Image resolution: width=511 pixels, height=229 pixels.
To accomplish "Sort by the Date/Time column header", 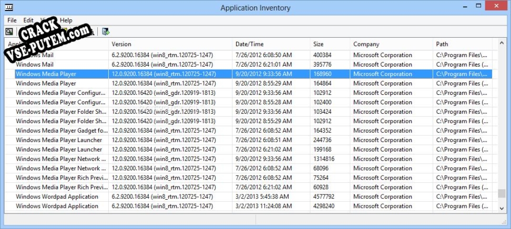I will point(271,44).
